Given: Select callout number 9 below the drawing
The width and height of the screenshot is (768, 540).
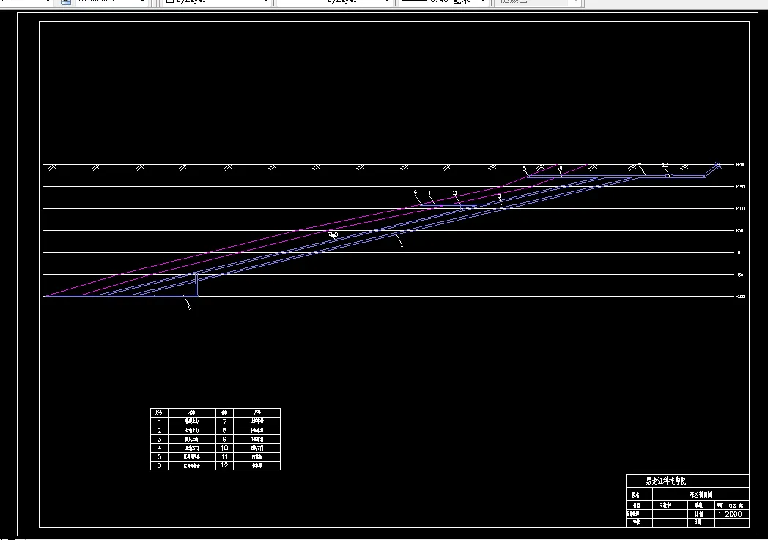Looking at the screenshot, I should point(190,308).
